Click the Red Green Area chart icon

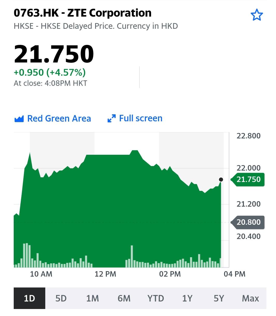(x=19, y=119)
